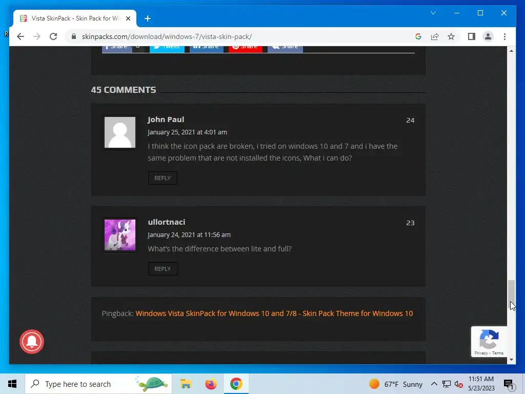This screenshot has height=394, width=525.
Task: Open the notification center icon
Action: pyautogui.click(x=509, y=384)
